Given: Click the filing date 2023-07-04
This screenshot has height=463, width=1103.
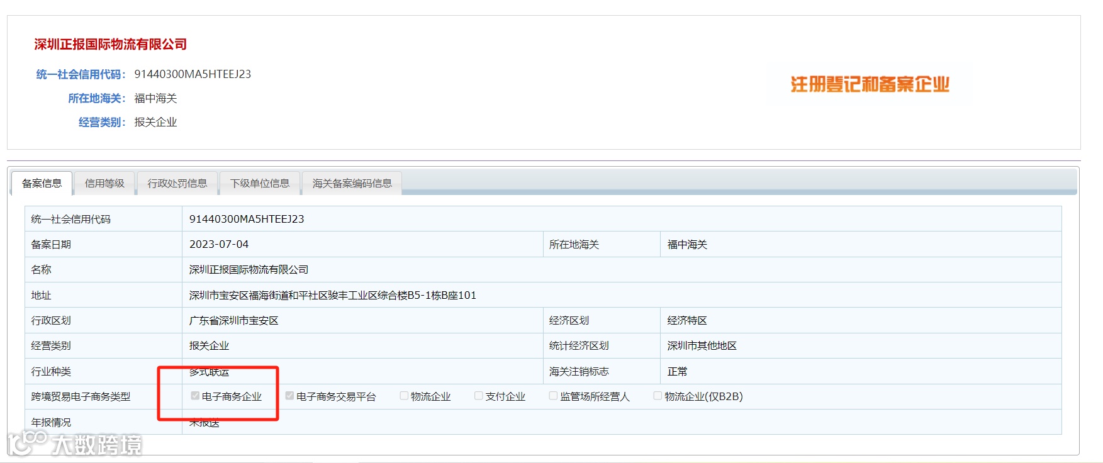Looking at the screenshot, I should [x=219, y=244].
